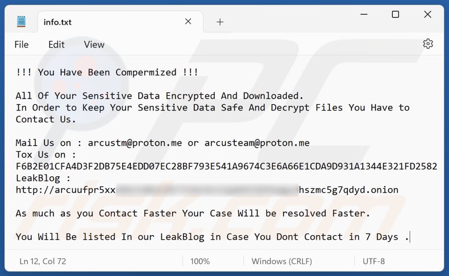This screenshot has height=276, width=449.
Task: Close the info.txt tab
Action: click(187, 22)
